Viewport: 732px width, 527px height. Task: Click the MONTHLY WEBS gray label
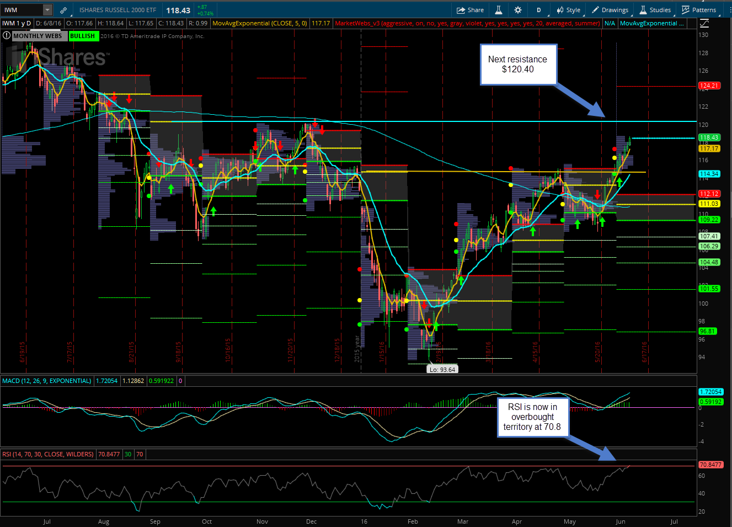[x=38, y=36]
